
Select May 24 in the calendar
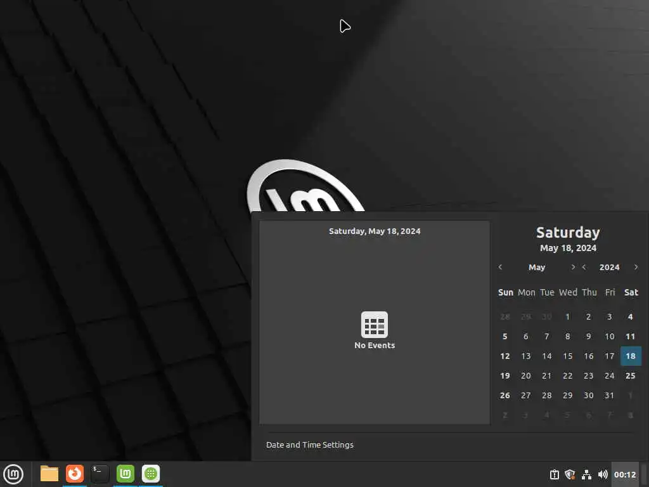click(x=609, y=375)
